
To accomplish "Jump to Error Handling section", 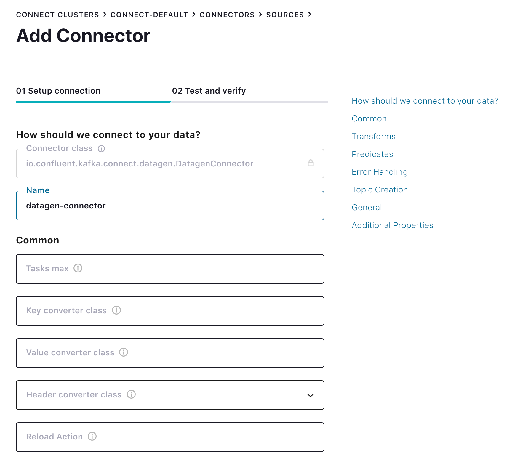I will click(x=380, y=172).
